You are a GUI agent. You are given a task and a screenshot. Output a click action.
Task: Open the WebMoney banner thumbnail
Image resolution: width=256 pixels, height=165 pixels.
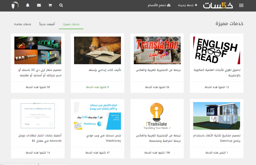tap(97, 116)
